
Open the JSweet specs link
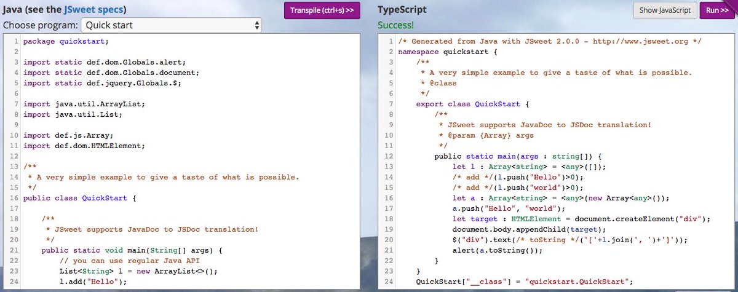[95, 10]
